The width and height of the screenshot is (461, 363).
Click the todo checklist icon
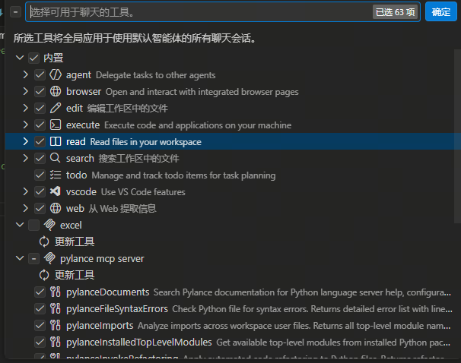coord(56,175)
